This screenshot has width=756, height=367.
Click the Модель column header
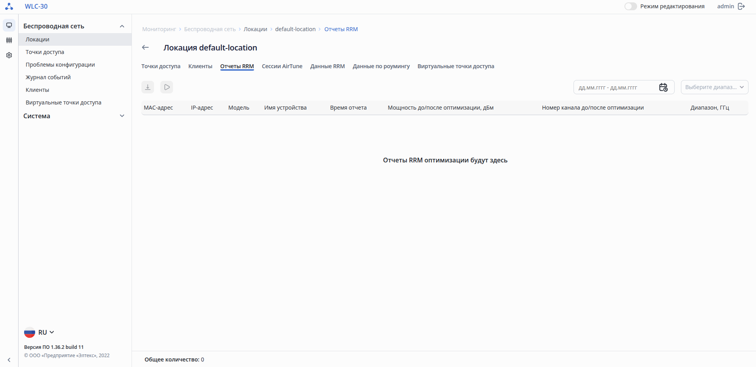click(239, 108)
